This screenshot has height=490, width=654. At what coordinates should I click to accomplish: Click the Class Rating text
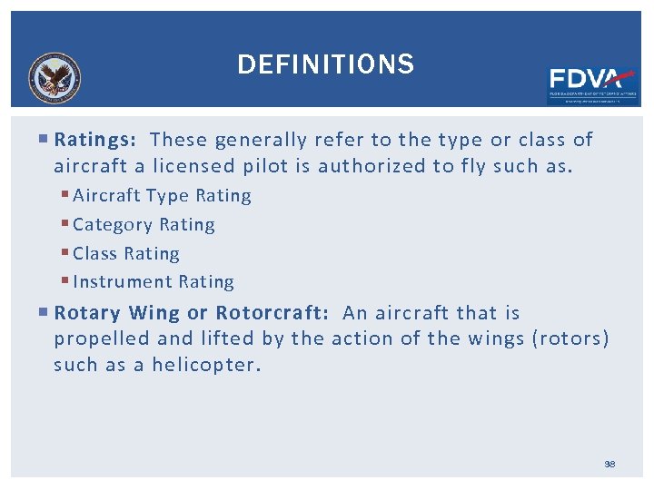pos(126,254)
